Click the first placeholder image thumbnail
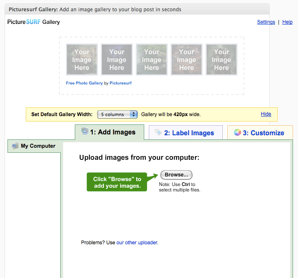Screen dimensions: 298x278 point(82,60)
